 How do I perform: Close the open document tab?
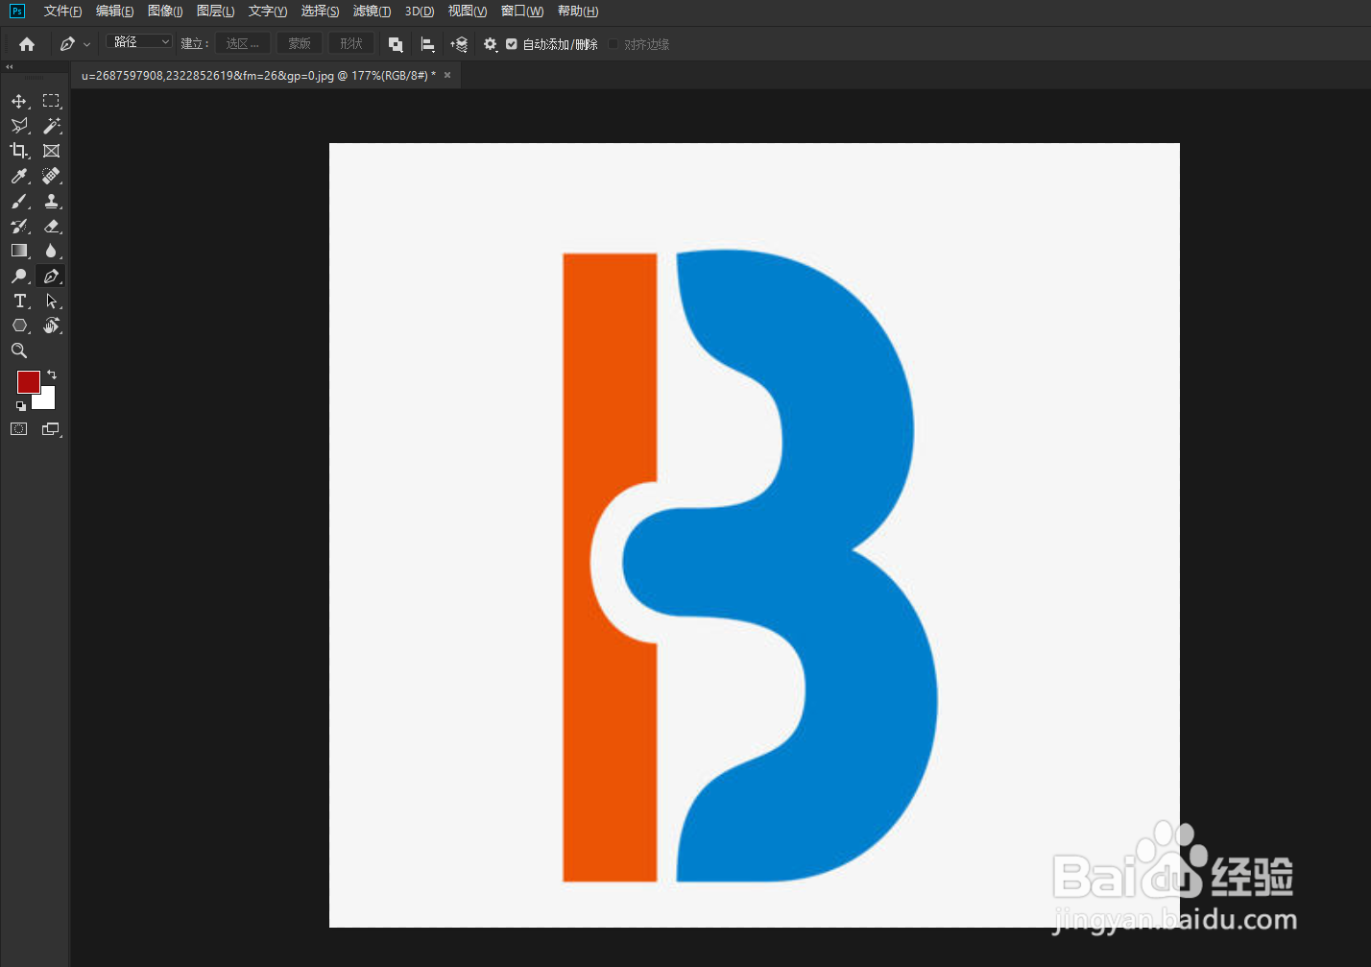coord(447,75)
